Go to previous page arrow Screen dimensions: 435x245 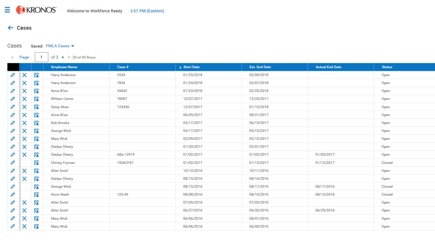click(x=12, y=58)
